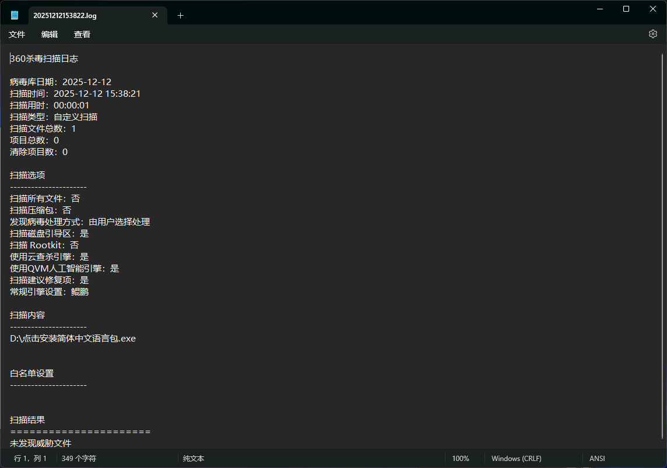Image resolution: width=667 pixels, height=468 pixels.
Task: Click the line 扫描建议修复项：是
Action: coord(50,280)
